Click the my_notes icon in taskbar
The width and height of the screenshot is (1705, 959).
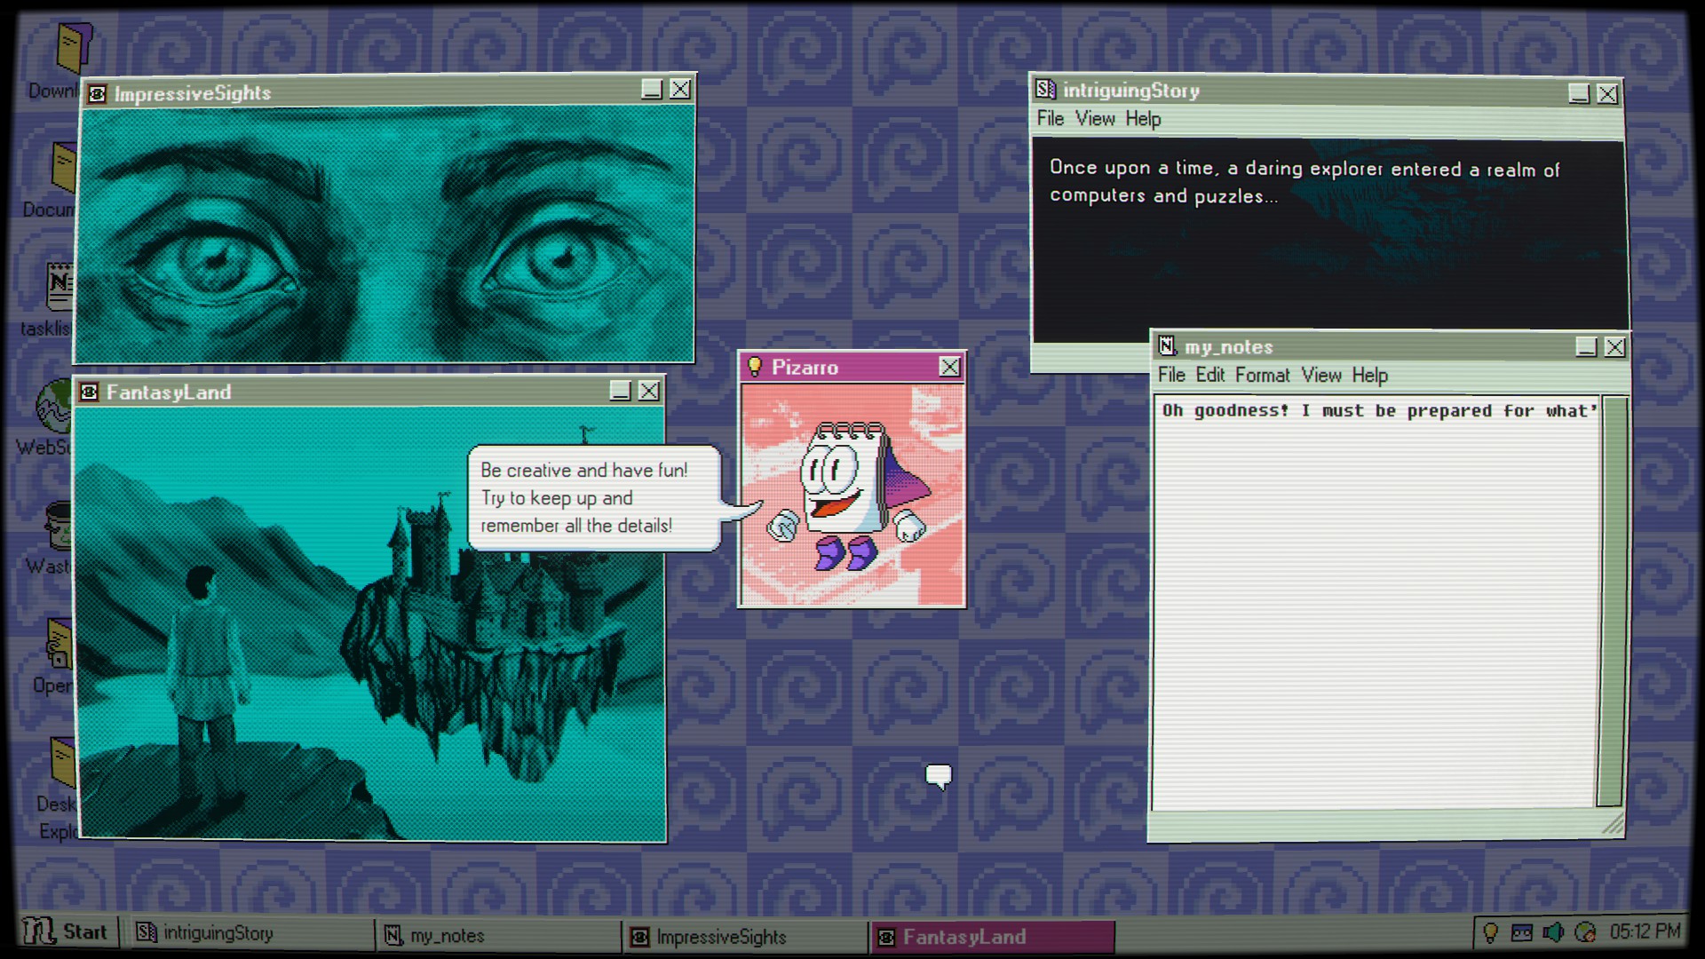[x=393, y=935]
